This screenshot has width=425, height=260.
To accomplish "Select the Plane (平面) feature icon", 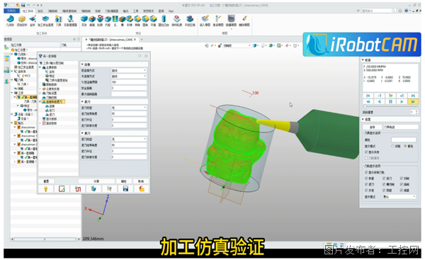I will pyautogui.click(x=153, y=21).
